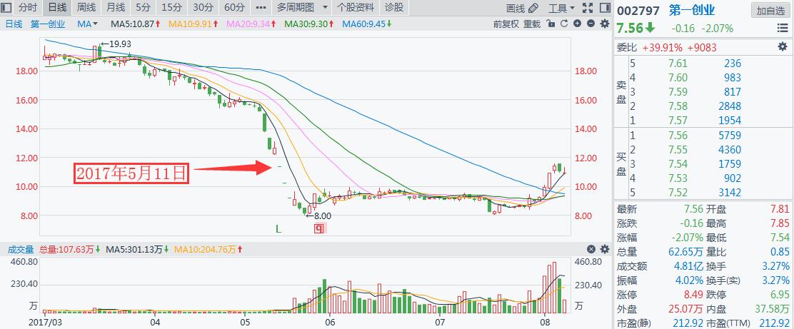Open more periods via the ellipsis button

coord(261,8)
